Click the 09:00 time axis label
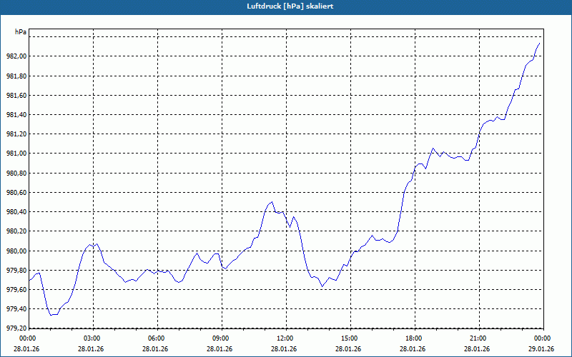This screenshot has height=357, width=572. click(220, 338)
